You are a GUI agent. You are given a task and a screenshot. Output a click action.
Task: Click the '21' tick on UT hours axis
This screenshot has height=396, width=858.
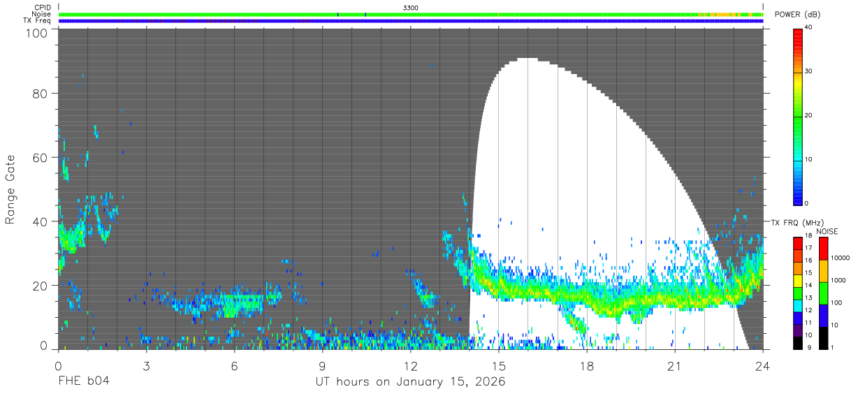[674, 366]
